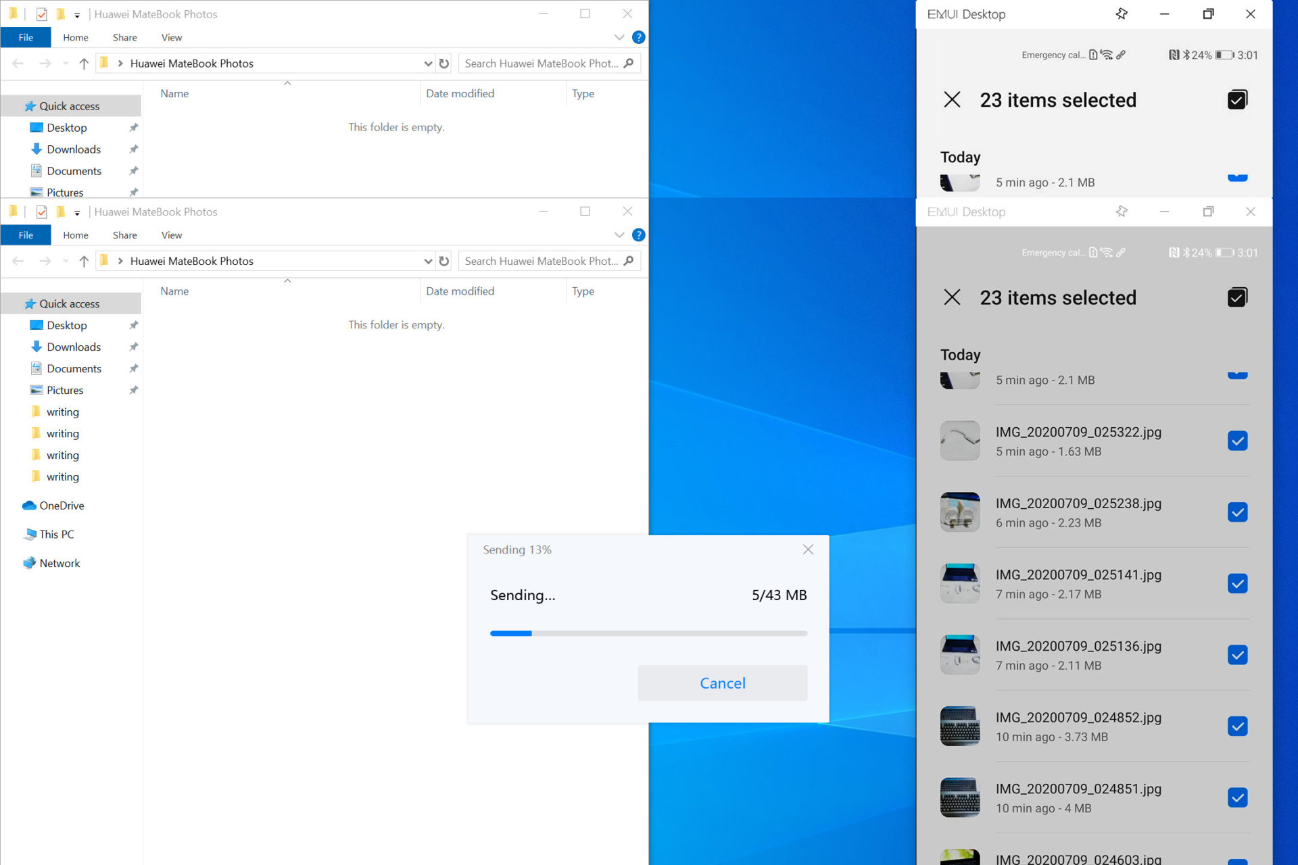Pin the top EMUI Desktop window
The width and height of the screenshot is (1298, 865).
(x=1122, y=14)
